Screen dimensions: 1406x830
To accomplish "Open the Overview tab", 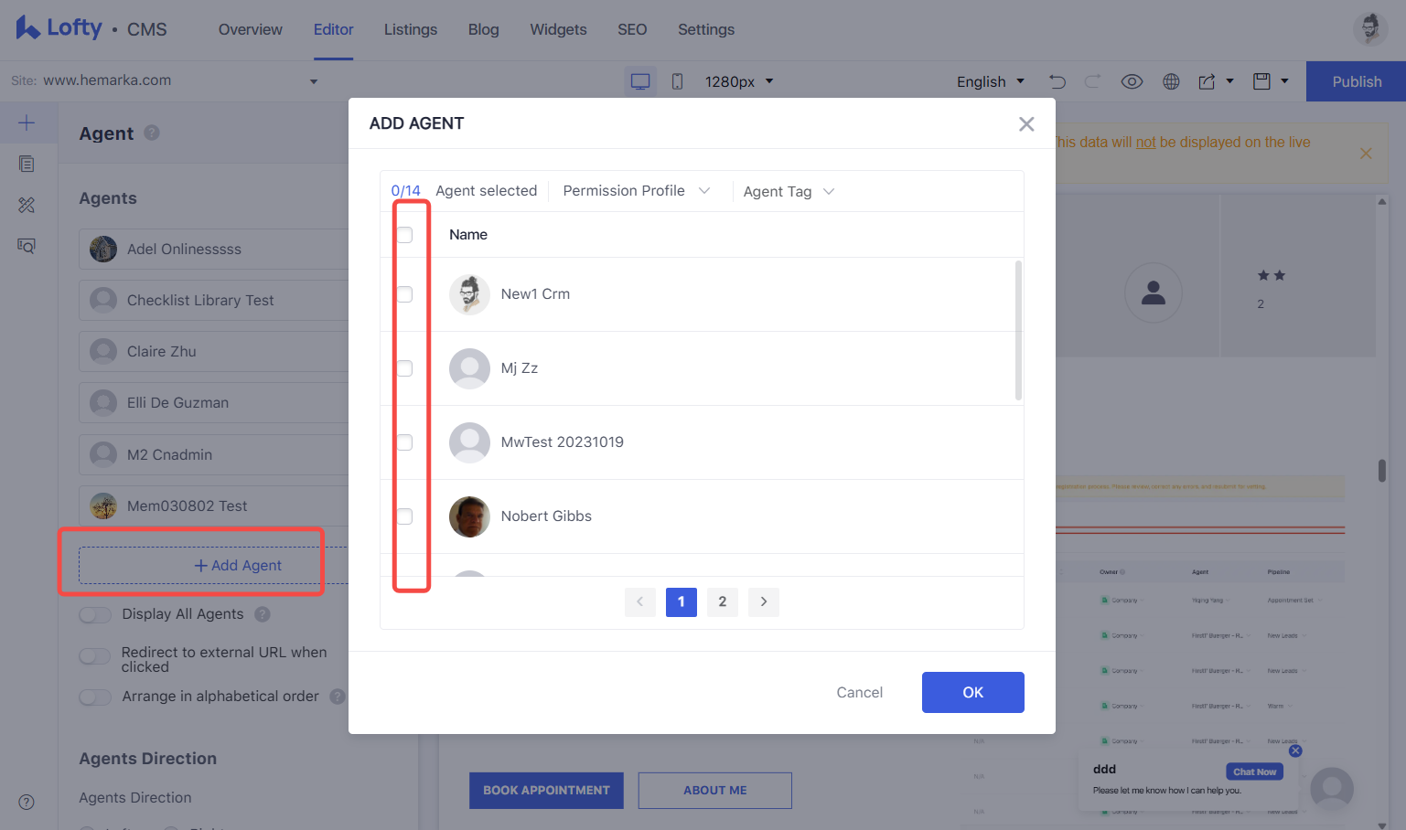I will (251, 29).
